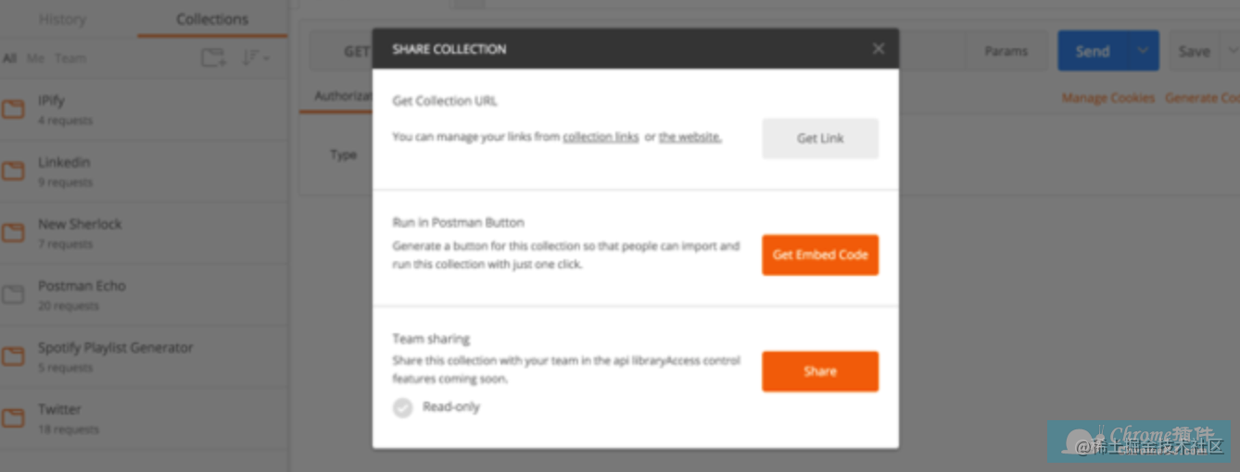This screenshot has width=1240, height=472.
Task: Click the IPify collection folder icon
Action: pos(13,110)
